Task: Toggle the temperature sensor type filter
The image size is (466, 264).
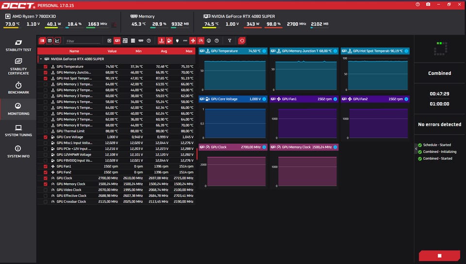Action: pyautogui.click(x=161, y=41)
